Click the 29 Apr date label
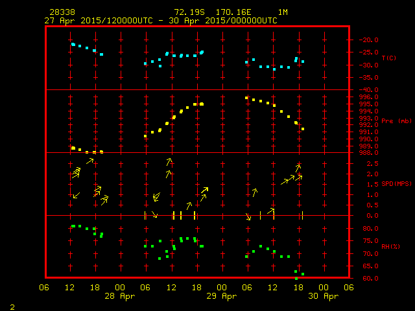This screenshot has width=415, height=311. [221, 296]
